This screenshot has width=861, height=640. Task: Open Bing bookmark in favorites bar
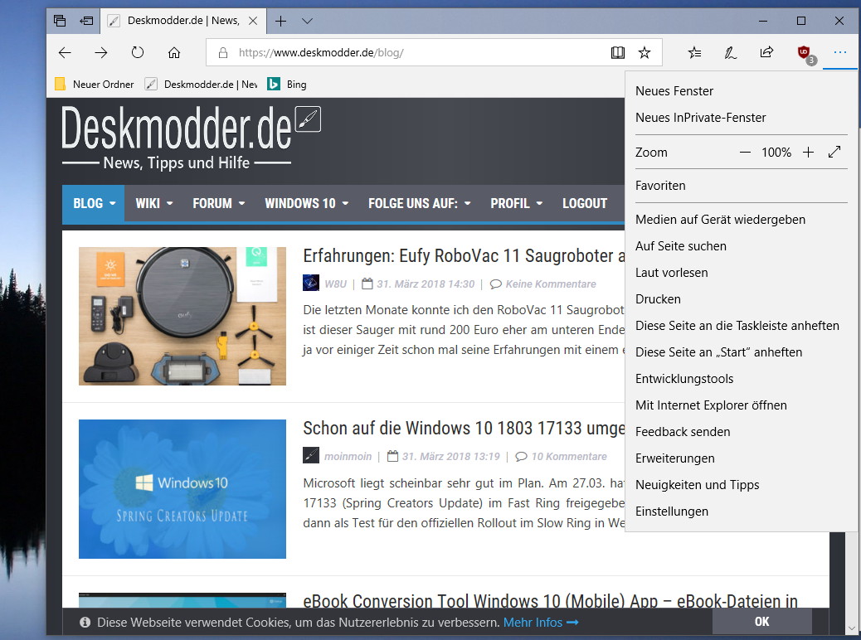tap(287, 85)
